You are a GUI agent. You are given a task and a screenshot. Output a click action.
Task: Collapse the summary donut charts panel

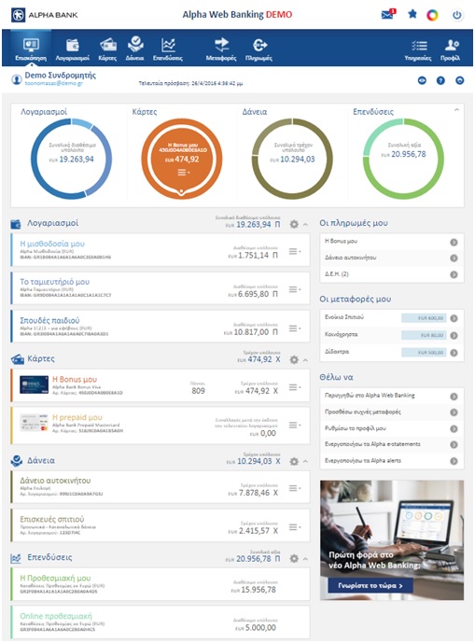(x=456, y=110)
